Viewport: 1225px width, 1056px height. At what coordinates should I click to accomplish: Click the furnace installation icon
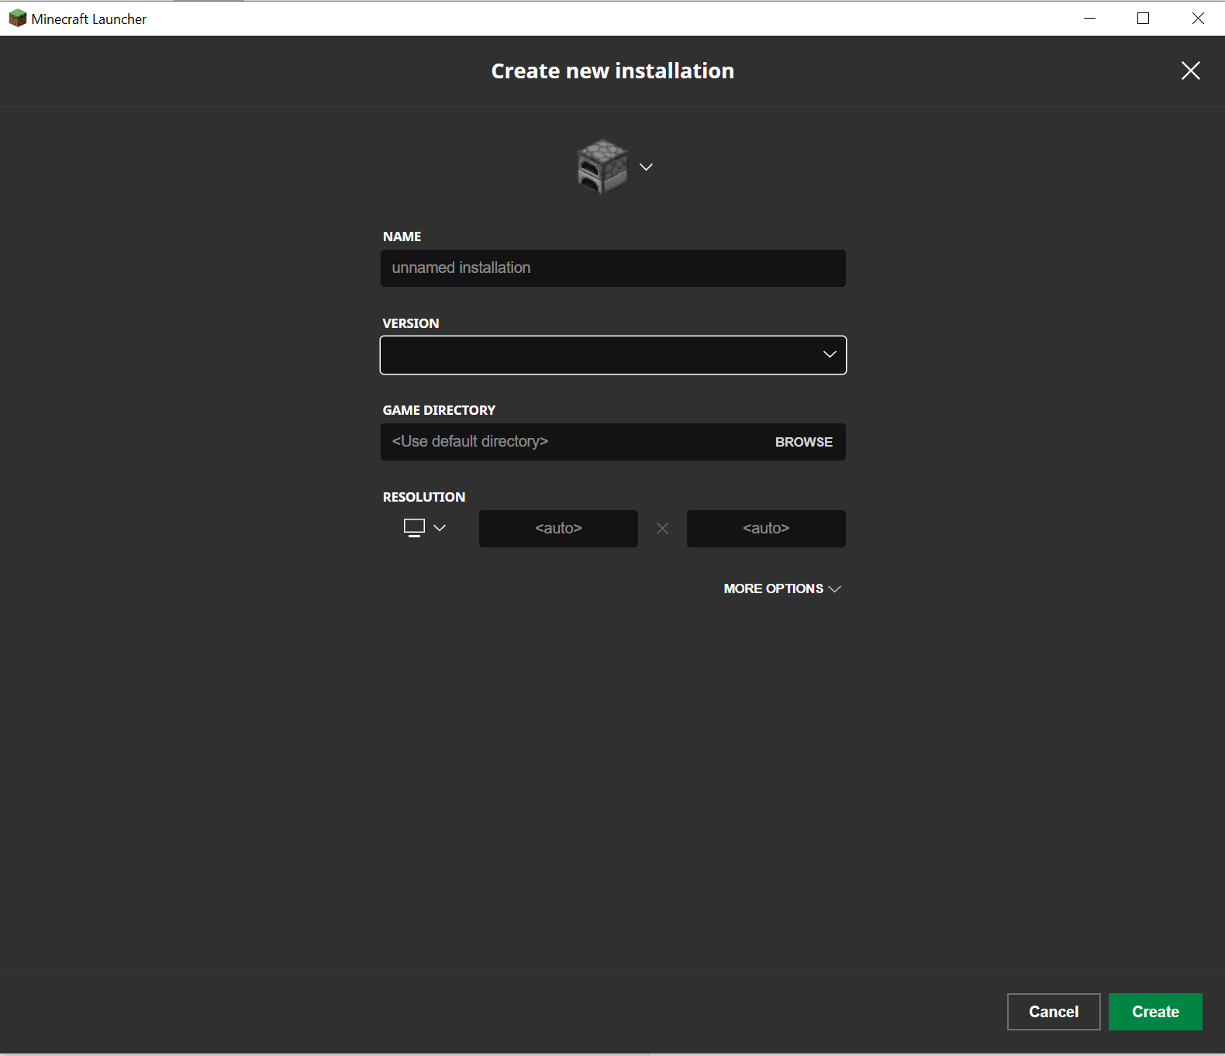click(602, 166)
